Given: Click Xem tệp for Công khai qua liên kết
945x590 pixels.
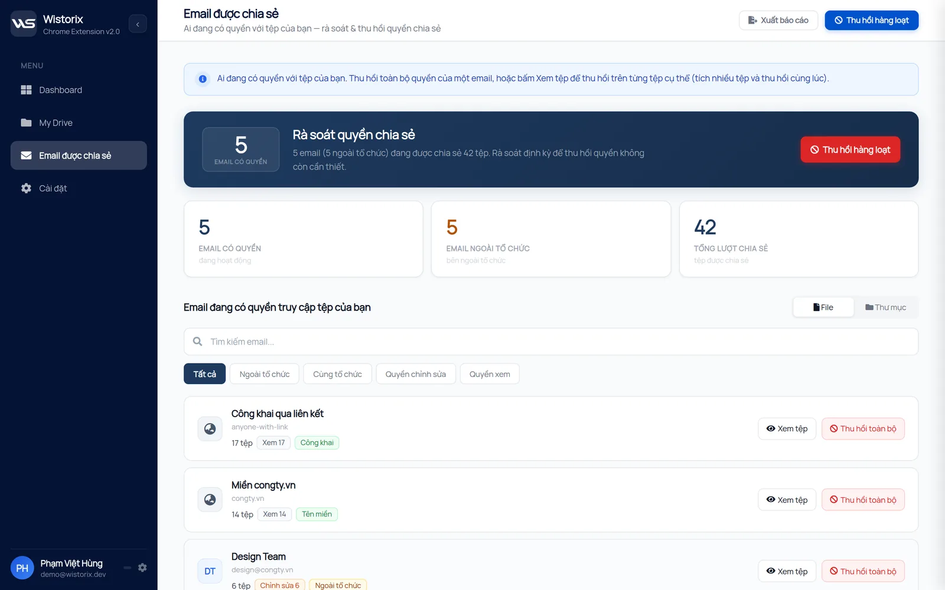Looking at the screenshot, I should pos(787,429).
